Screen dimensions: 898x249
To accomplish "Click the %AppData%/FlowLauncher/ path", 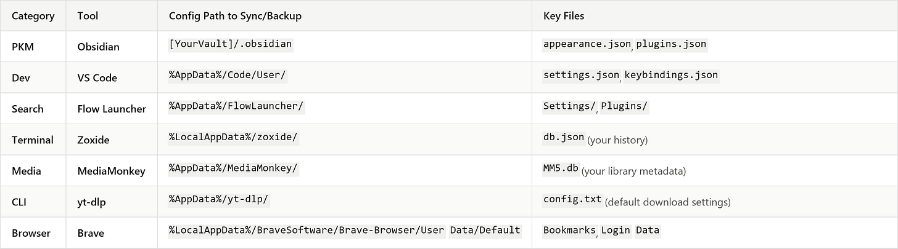I will [236, 106].
